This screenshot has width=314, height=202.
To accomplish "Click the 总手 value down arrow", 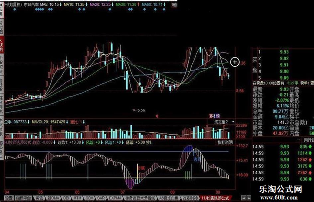I will click(x=29, y=122).
